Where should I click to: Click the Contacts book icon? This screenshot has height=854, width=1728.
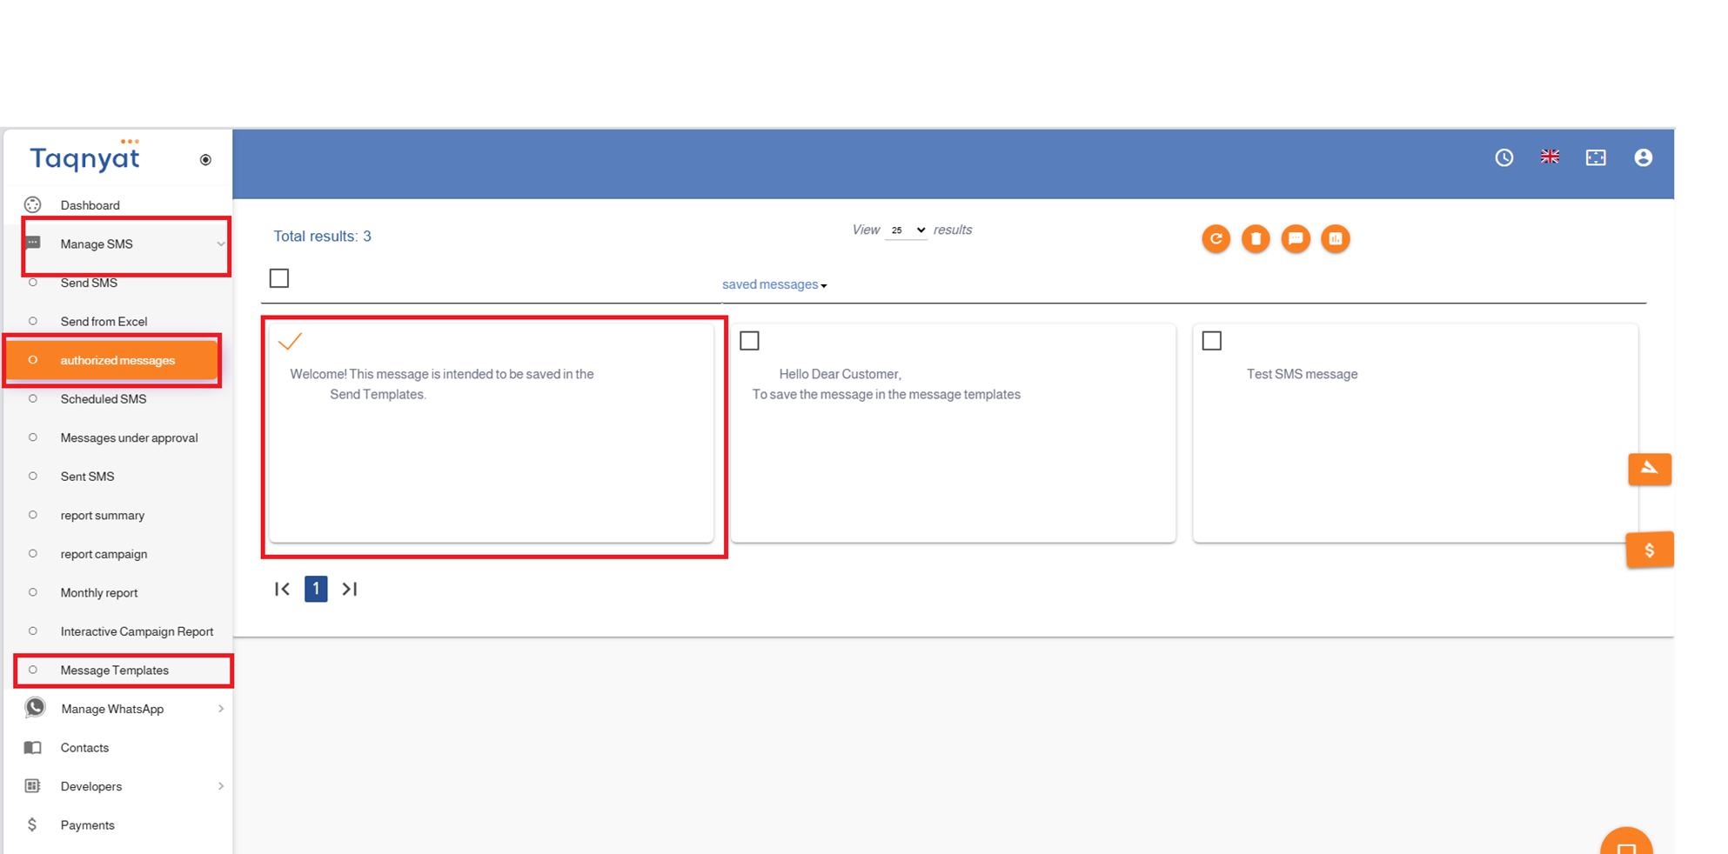click(x=33, y=748)
